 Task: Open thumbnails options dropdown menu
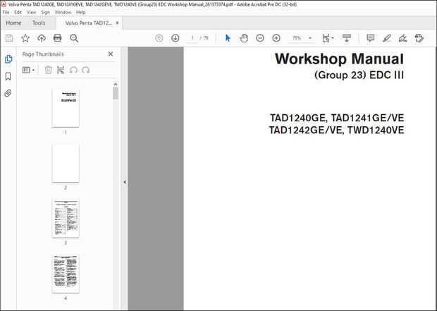coord(28,70)
